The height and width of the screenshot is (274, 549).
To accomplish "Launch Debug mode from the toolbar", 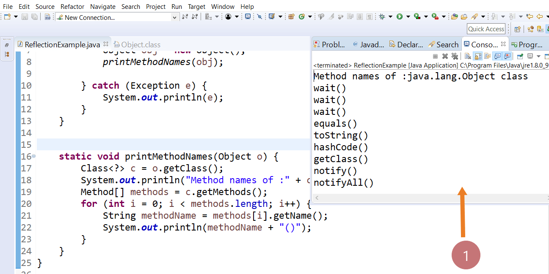I will pyautogui.click(x=382, y=16).
